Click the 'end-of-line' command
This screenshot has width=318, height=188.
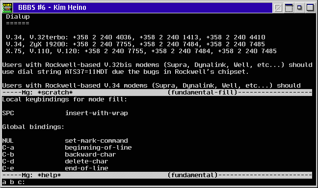pos(86,168)
